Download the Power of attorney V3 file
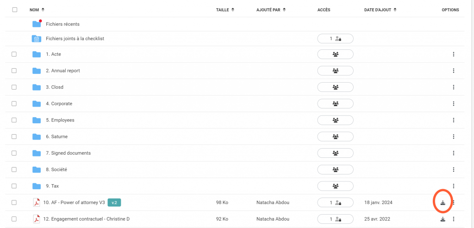This screenshot has height=228, width=474. click(x=443, y=203)
